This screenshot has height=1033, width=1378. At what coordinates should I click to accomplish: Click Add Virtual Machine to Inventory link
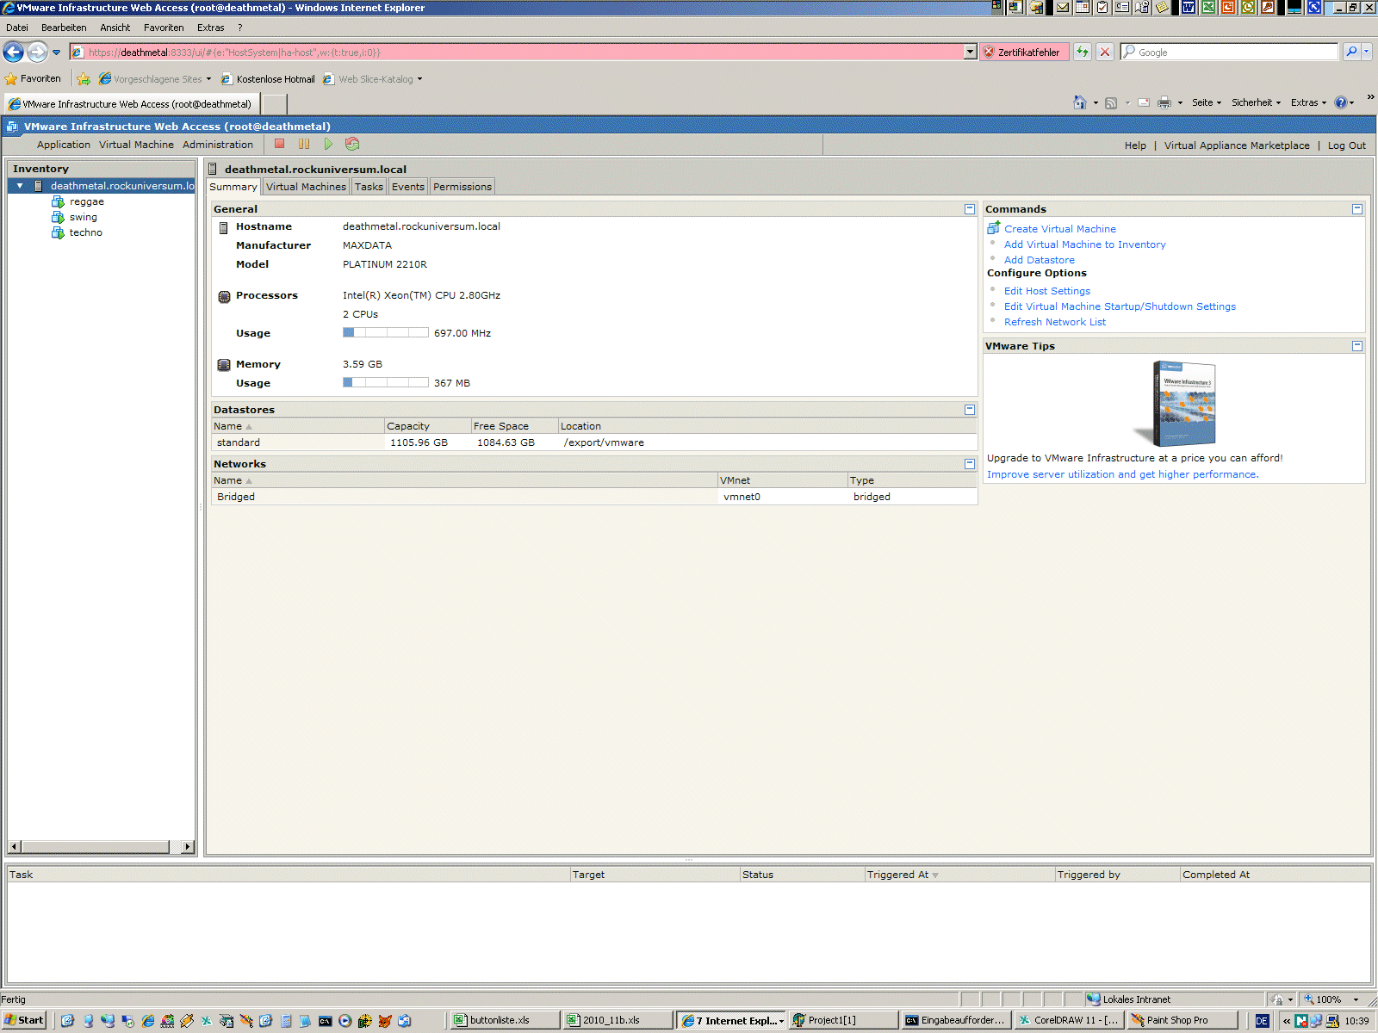[1085, 244]
